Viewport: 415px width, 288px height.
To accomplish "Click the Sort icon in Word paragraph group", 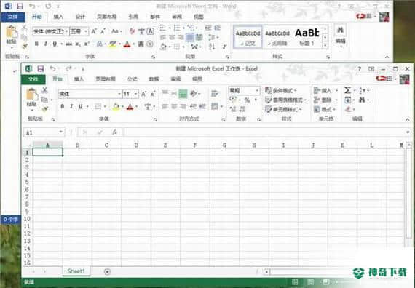I will pos(212,47).
